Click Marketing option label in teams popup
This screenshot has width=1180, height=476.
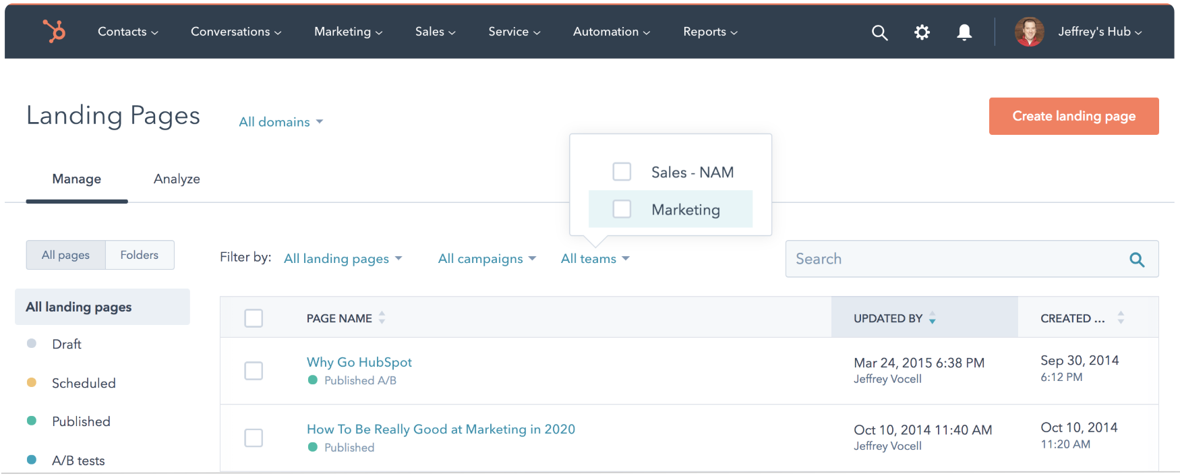pyautogui.click(x=686, y=210)
